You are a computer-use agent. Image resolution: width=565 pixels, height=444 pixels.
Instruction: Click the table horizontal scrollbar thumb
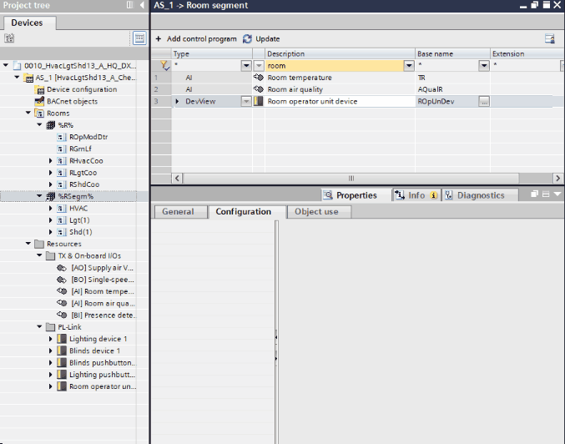tap(351, 178)
